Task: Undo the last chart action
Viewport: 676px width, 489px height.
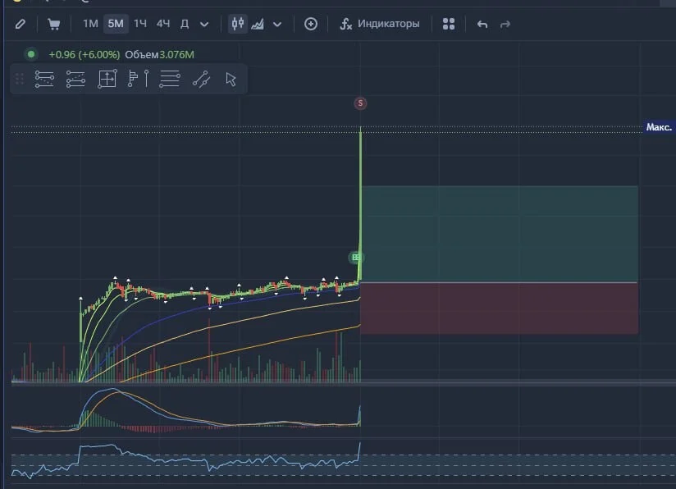Action: coord(482,24)
